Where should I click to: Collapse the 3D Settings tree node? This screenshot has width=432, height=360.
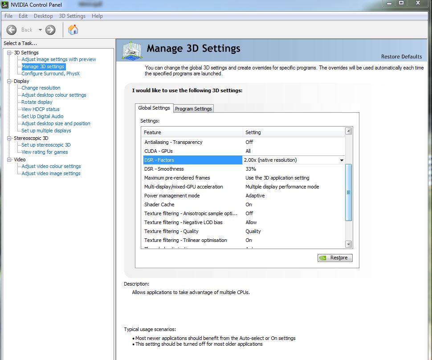click(x=9, y=53)
